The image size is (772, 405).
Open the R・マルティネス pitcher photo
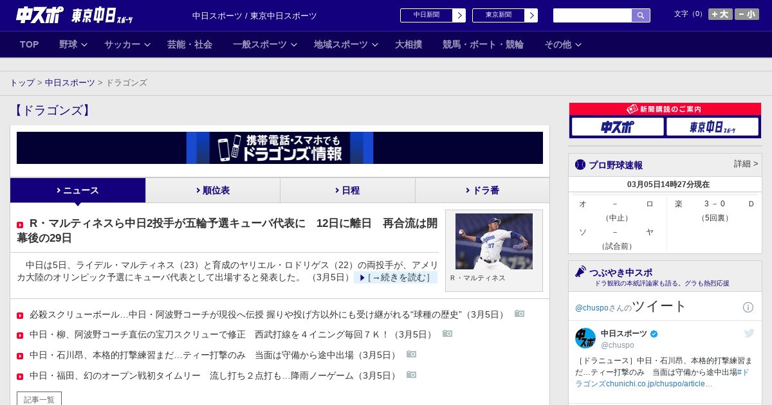[x=494, y=241]
